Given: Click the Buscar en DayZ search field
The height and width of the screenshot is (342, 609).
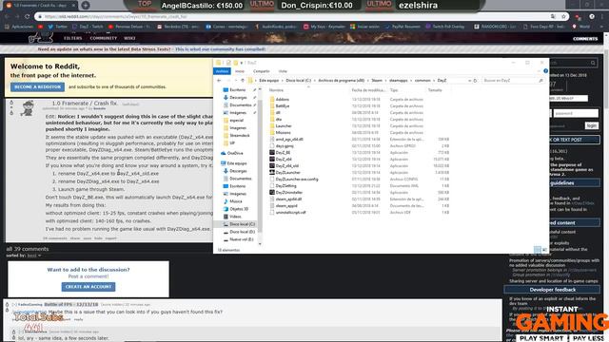Looking at the screenshot, I should [513, 81].
